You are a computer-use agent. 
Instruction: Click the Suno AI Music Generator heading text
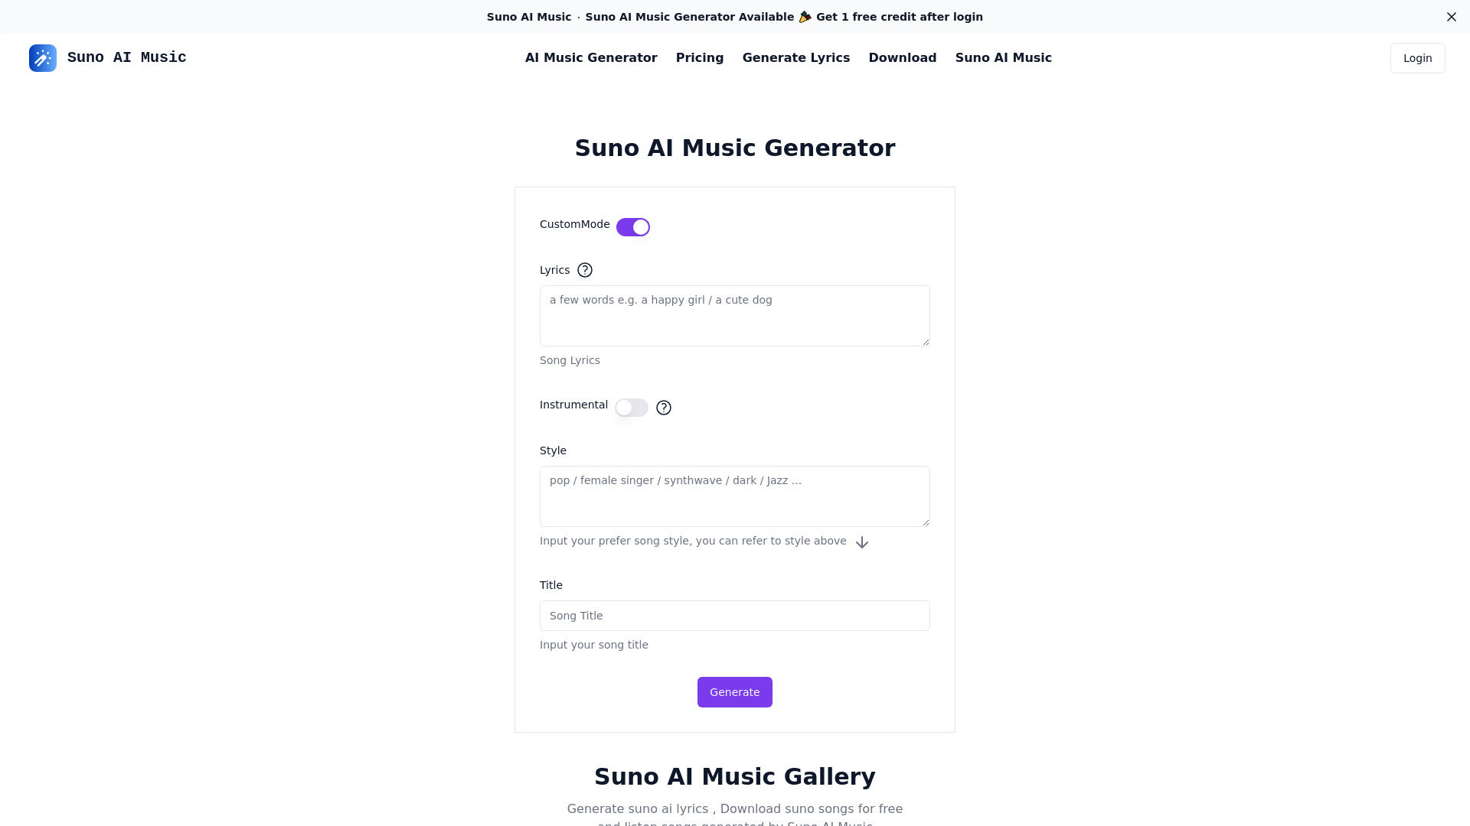pos(735,148)
